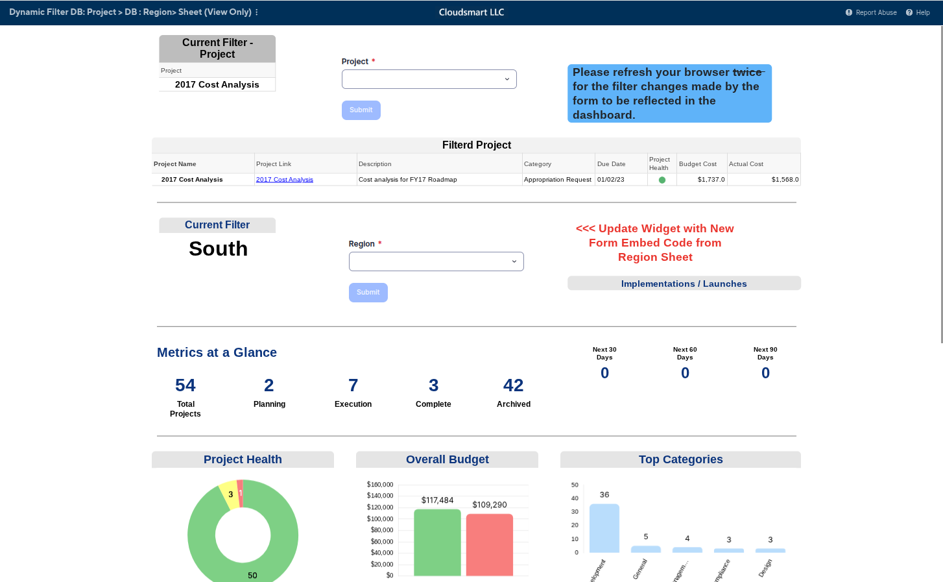Click the green $117,484 budget bar
Image resolution: width=943 pixels, height=582 pixels.
tap(438, 542)
